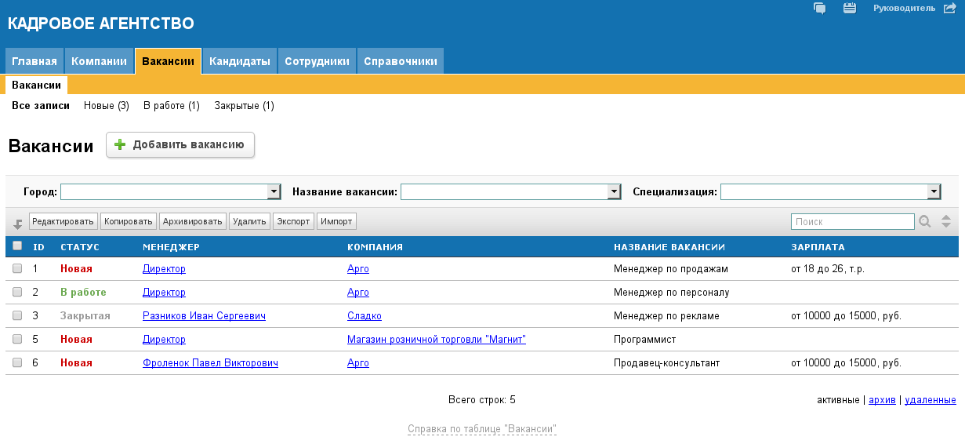Switch to the Кандидаты tab

240,61
